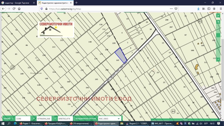Image resolution: width=224 pixels, height=126 pixels.
Task: Open the taskbar clock showing 16:13
Action: (x=212, y=123)
